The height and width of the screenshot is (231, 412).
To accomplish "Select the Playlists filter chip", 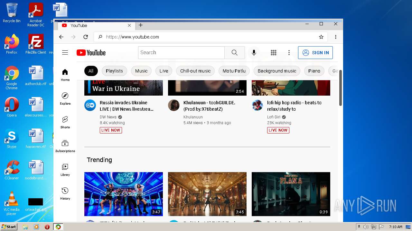I will click(114, 71).
